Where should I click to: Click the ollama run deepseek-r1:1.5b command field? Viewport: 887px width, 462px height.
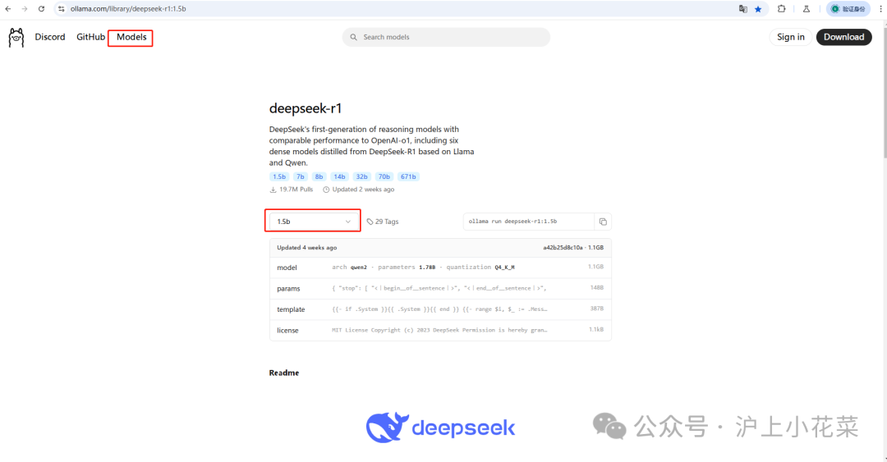[x=528, y=222]
